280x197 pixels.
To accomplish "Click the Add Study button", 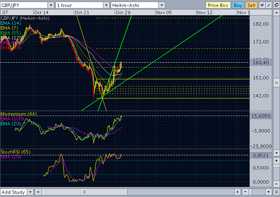I will pyautogui.click(x=13, y=192).
